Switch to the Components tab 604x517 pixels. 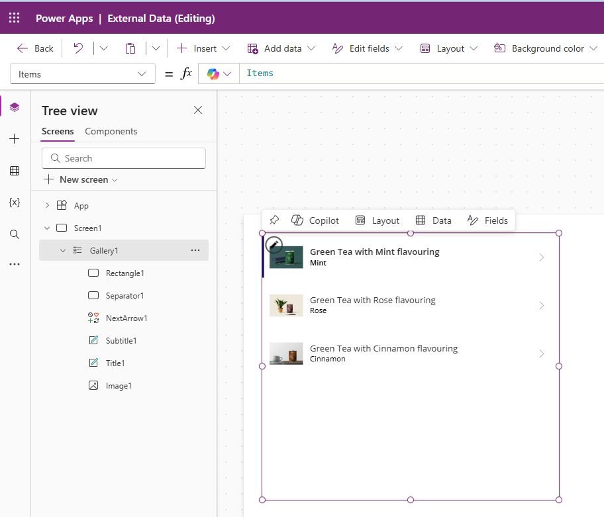point(111,131)
